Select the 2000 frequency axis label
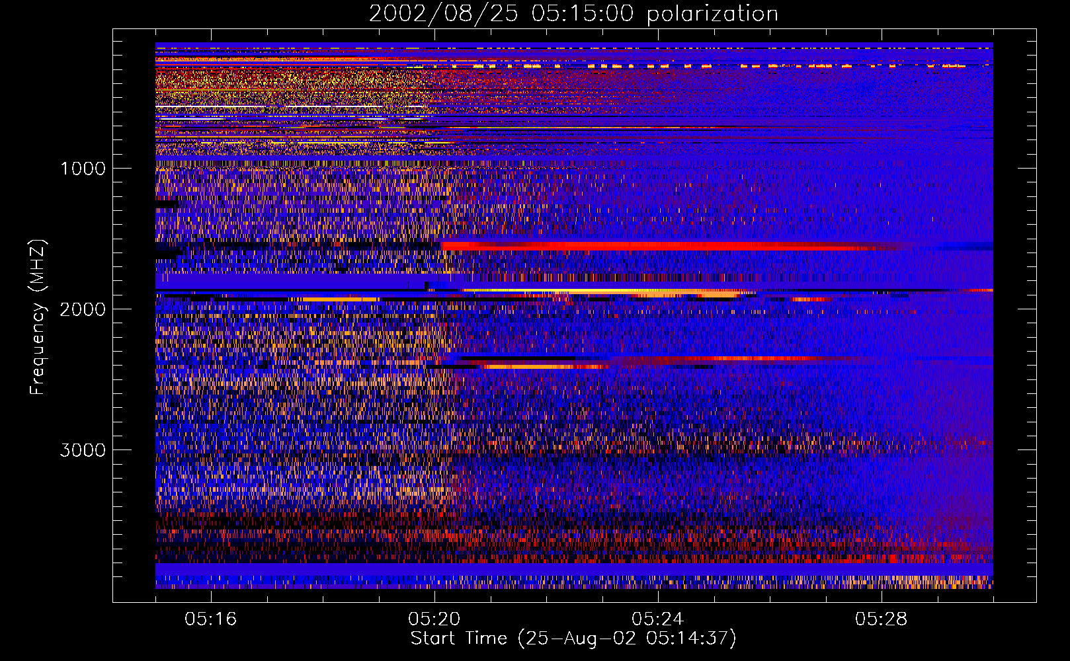Viewport: 1070px width, 661px height. [83, 309]
